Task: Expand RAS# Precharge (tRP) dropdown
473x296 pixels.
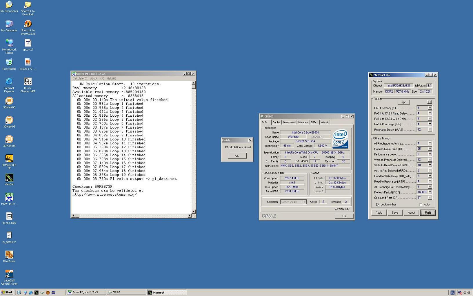Action: [x=430, y=124]
